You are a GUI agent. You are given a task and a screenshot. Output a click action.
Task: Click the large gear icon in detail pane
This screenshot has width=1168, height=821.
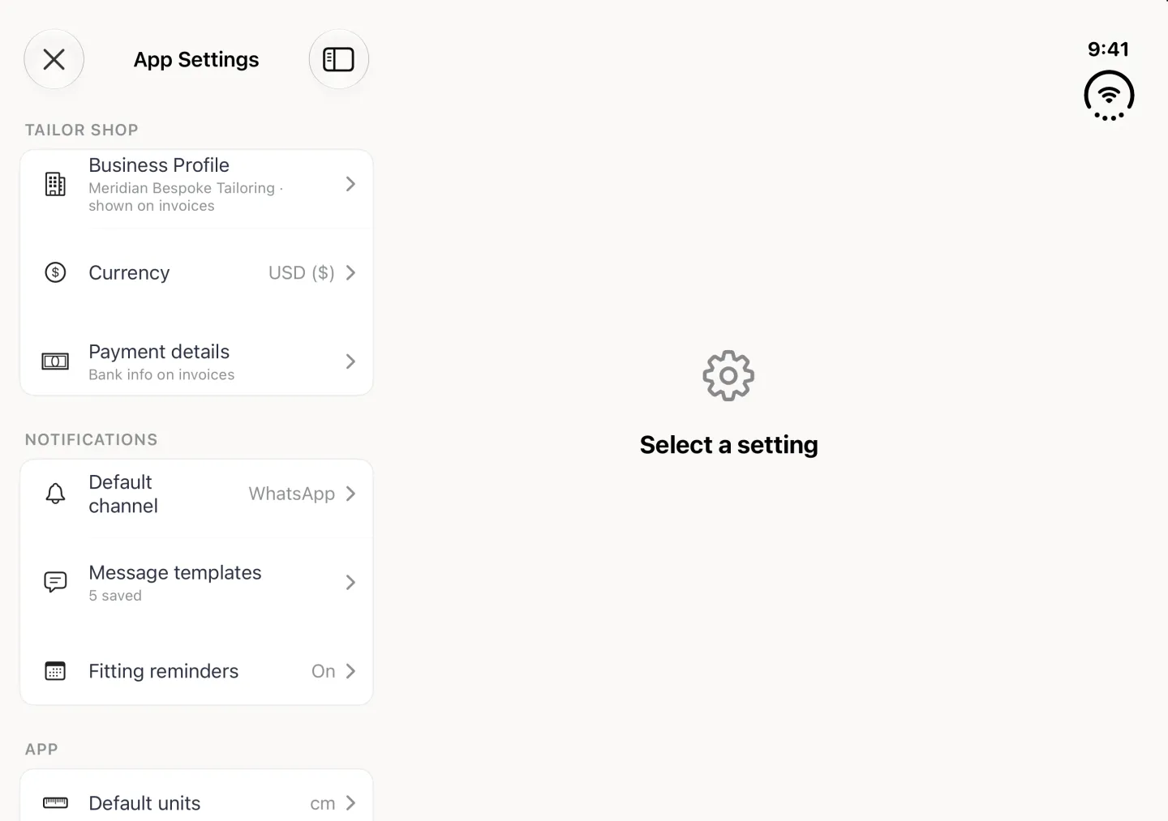pyautogui.click(x=728, y=375)
